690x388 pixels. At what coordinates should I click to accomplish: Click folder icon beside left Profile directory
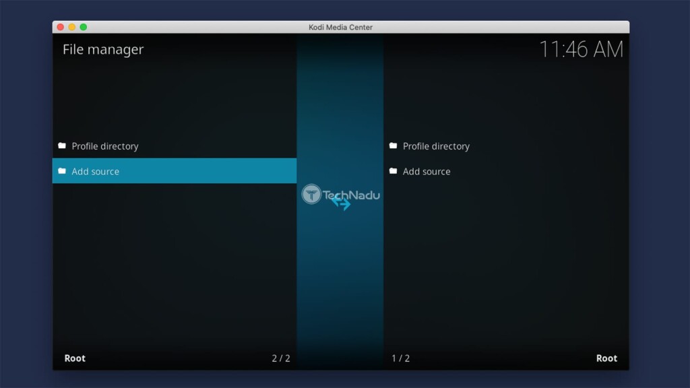(x=62, y=145)
